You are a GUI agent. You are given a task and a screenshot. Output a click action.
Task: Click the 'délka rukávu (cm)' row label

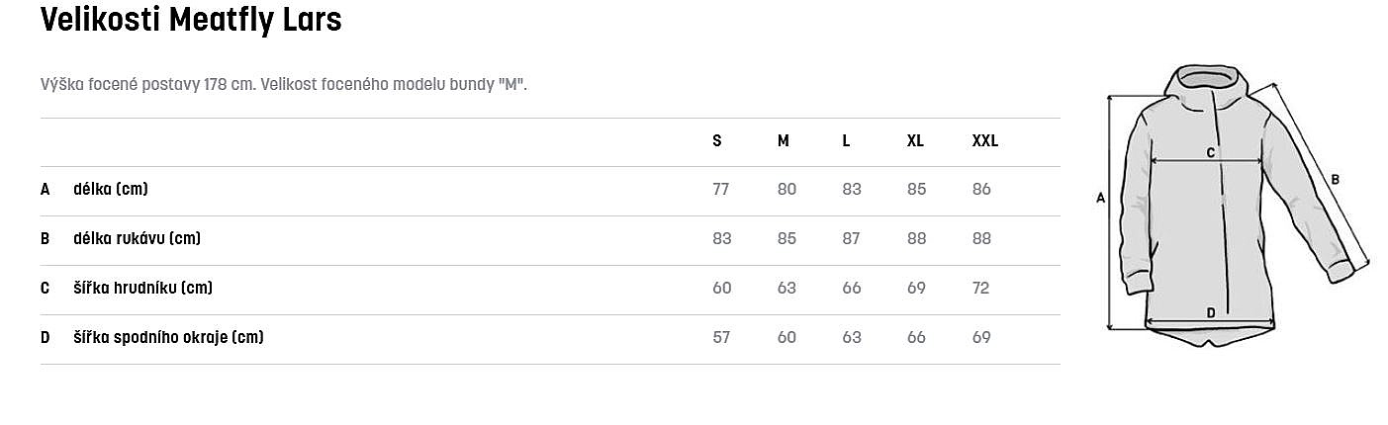[x=137, y=238]
